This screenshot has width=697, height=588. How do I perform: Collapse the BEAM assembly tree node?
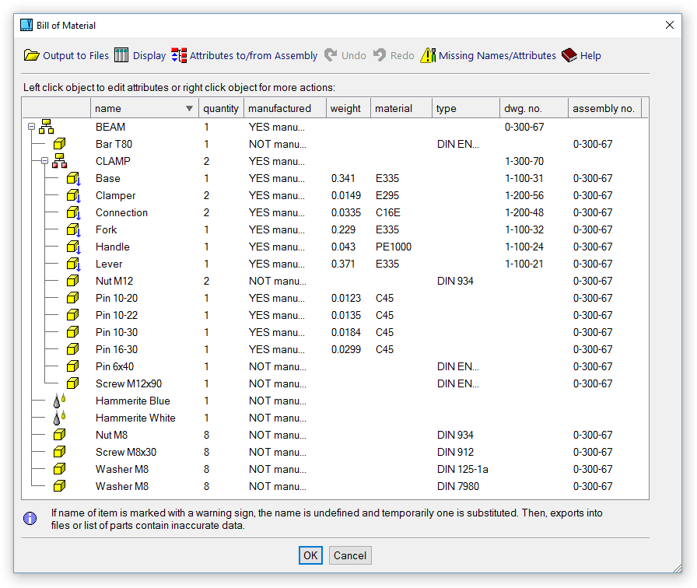tap(31, 127)
